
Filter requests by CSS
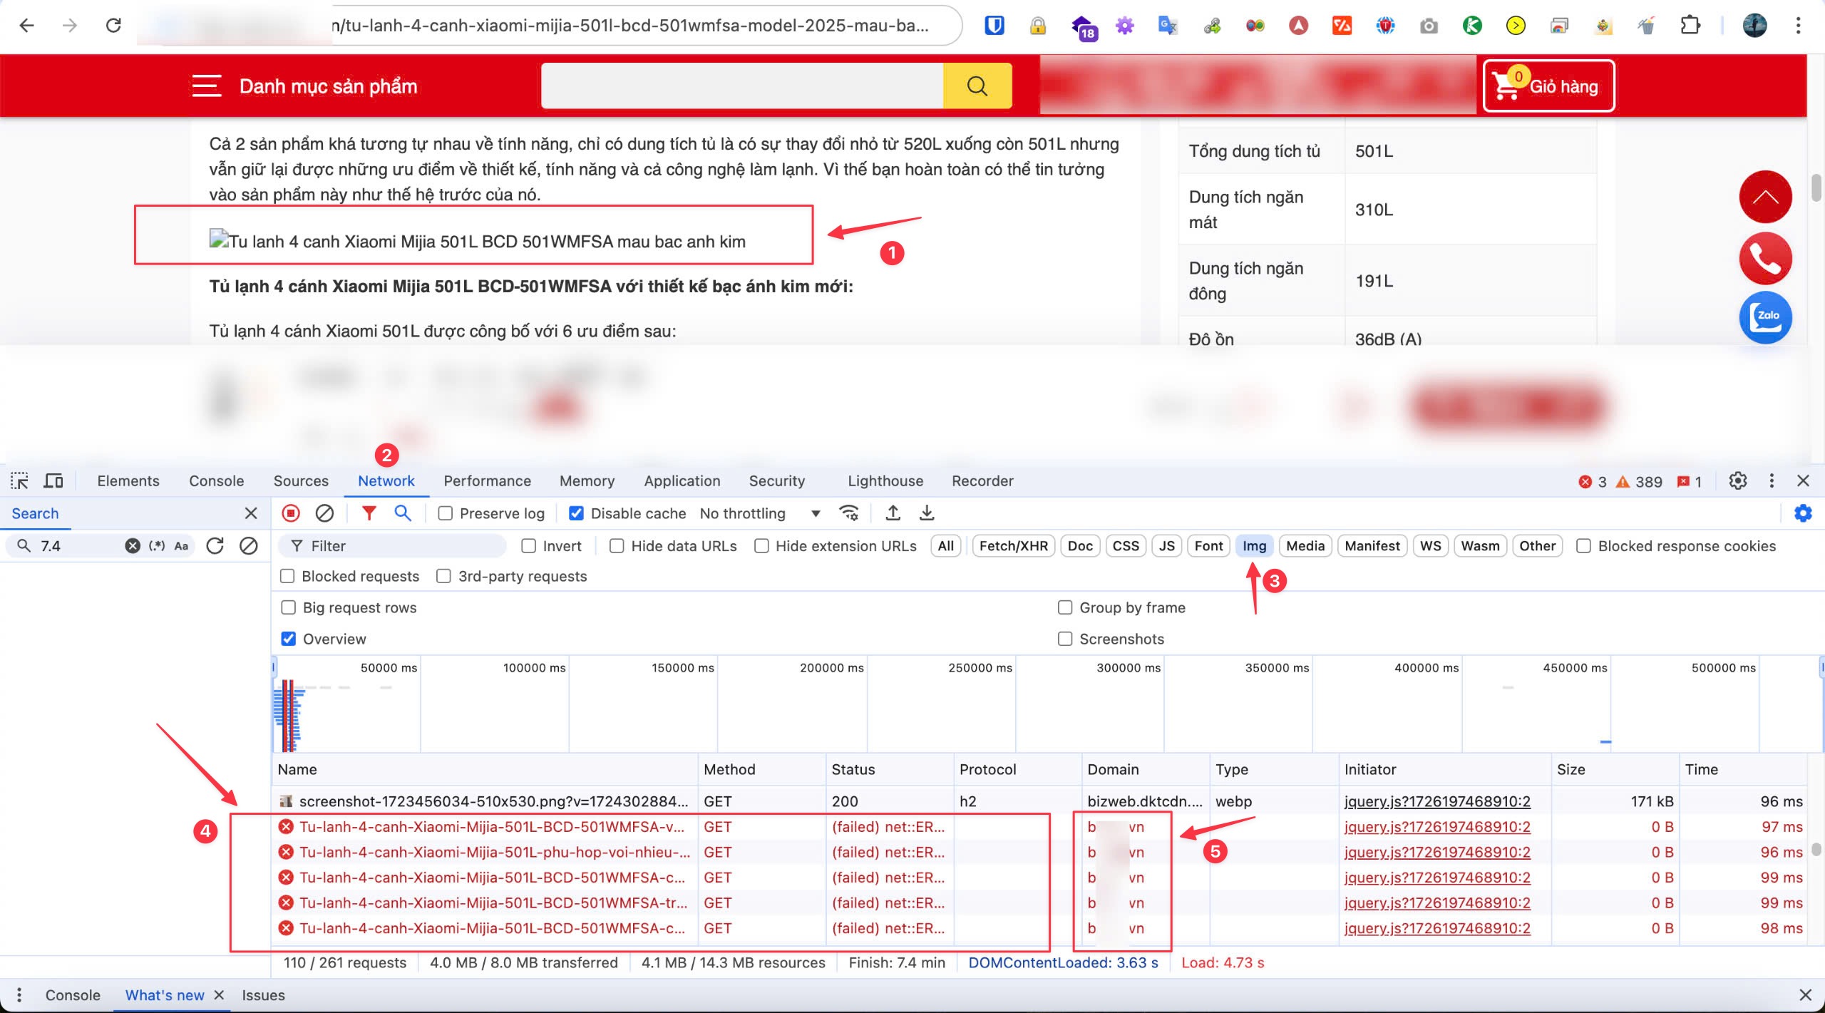(1126, 546)
